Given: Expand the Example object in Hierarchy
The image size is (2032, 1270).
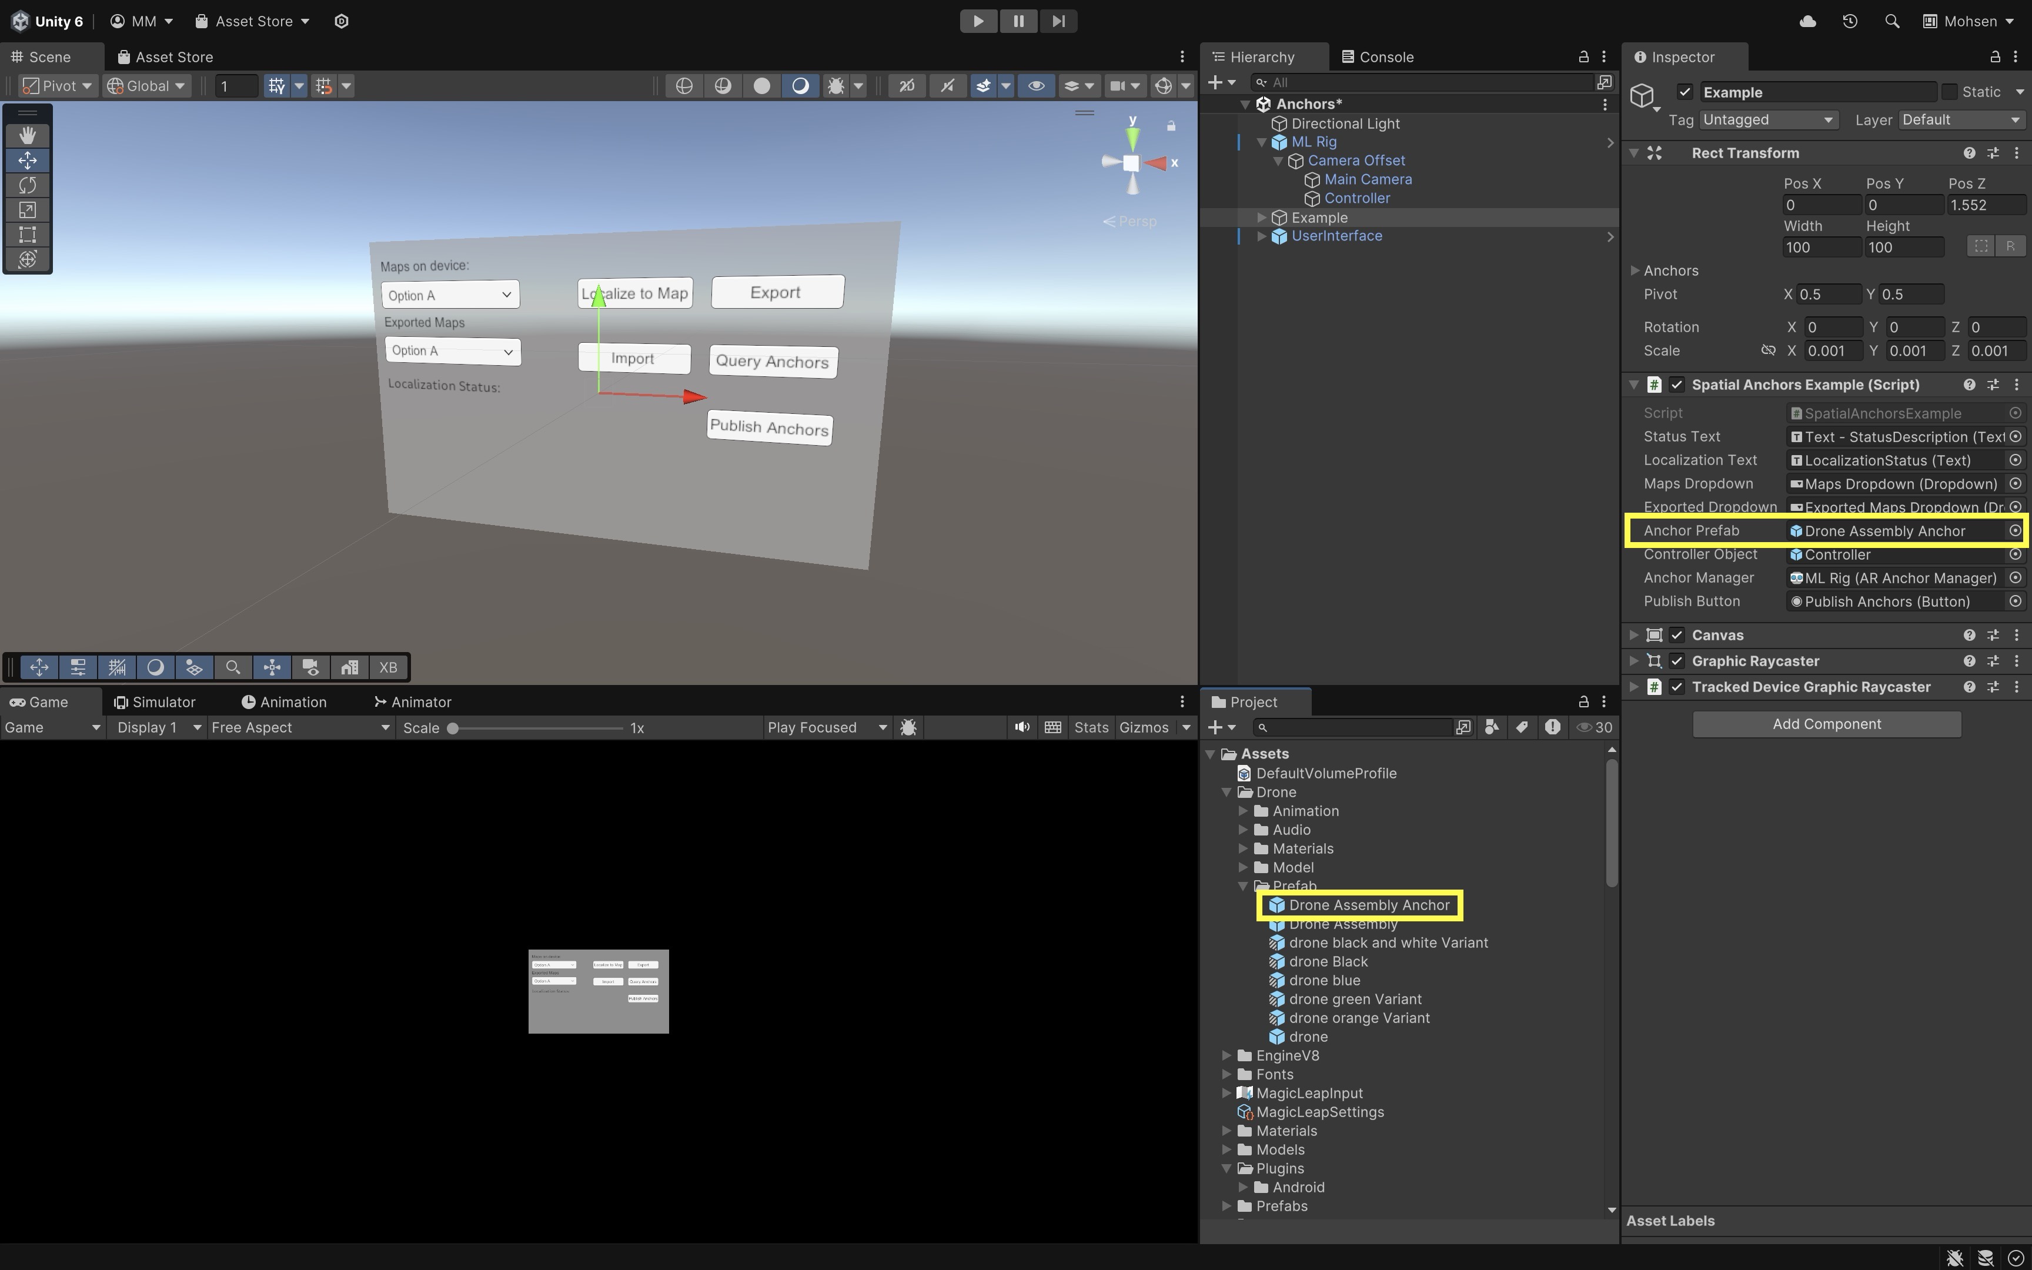Looking at the screenshot, I should (x=1261, y=218).
